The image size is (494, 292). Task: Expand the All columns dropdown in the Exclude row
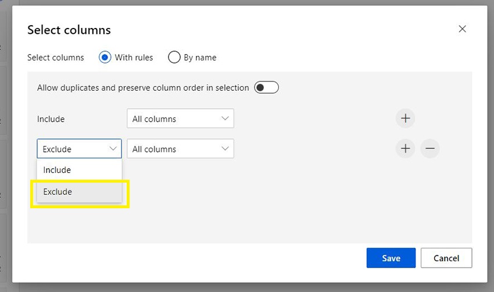click(180, 149)
